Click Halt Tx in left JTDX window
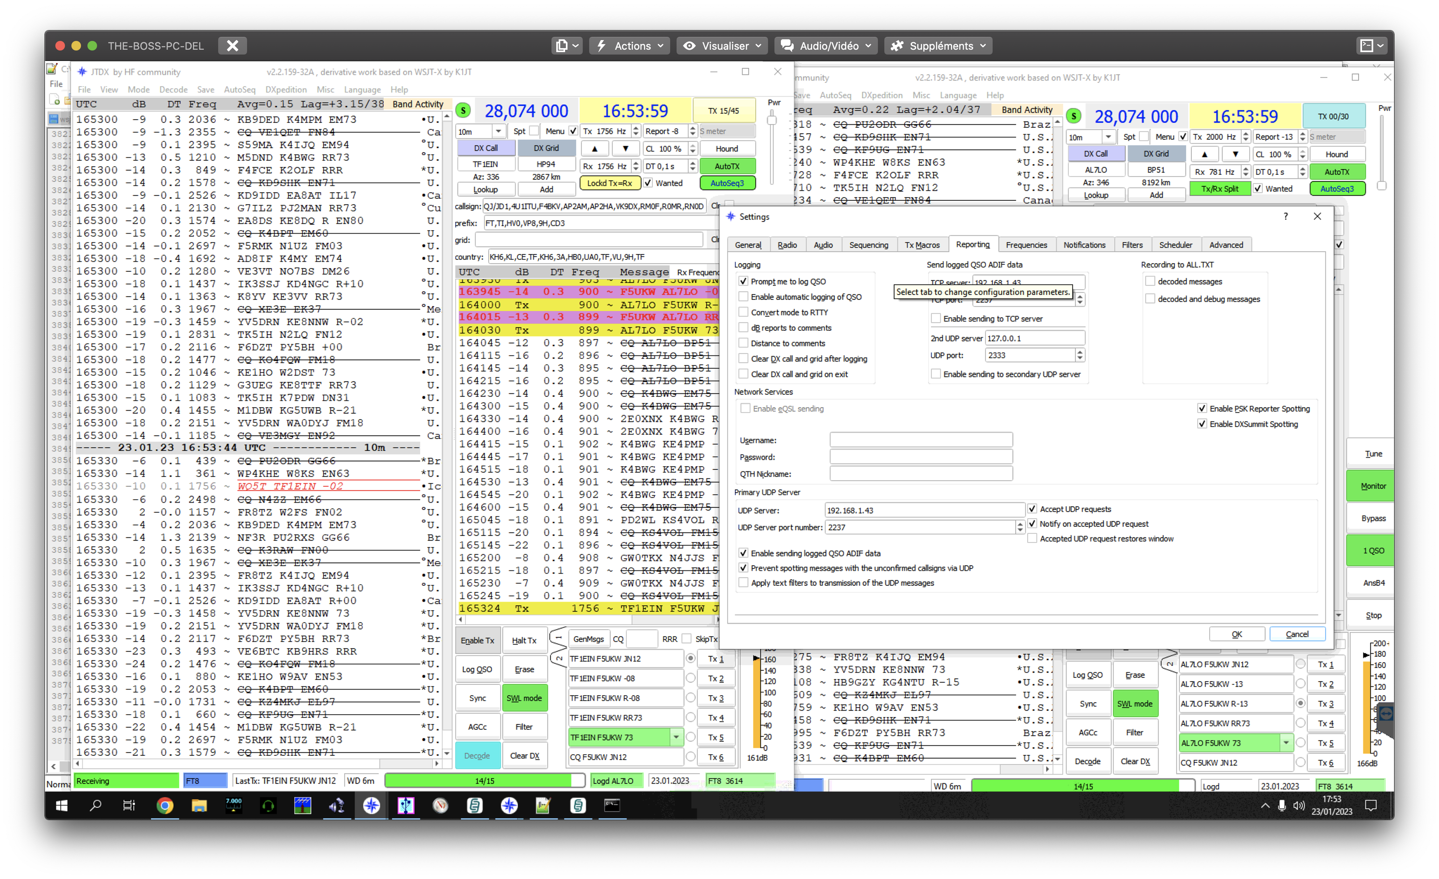 (x=524, y=641)
